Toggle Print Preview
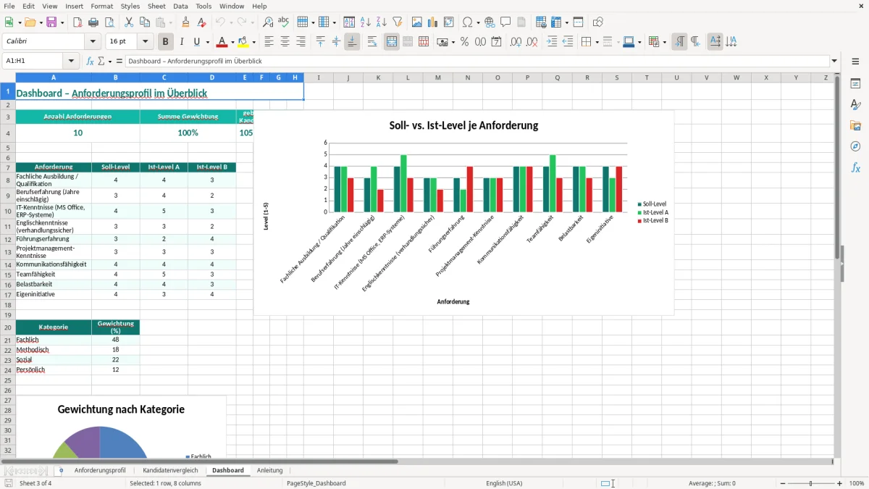The image size is (869, 489). 109,22
